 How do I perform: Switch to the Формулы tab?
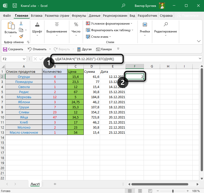pyautogui.click(x=79, y=15)
